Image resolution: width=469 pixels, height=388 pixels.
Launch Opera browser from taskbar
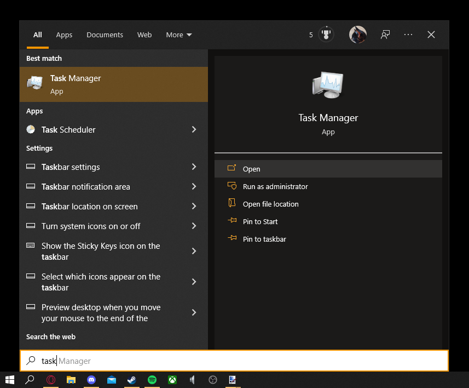click(51, 380)
